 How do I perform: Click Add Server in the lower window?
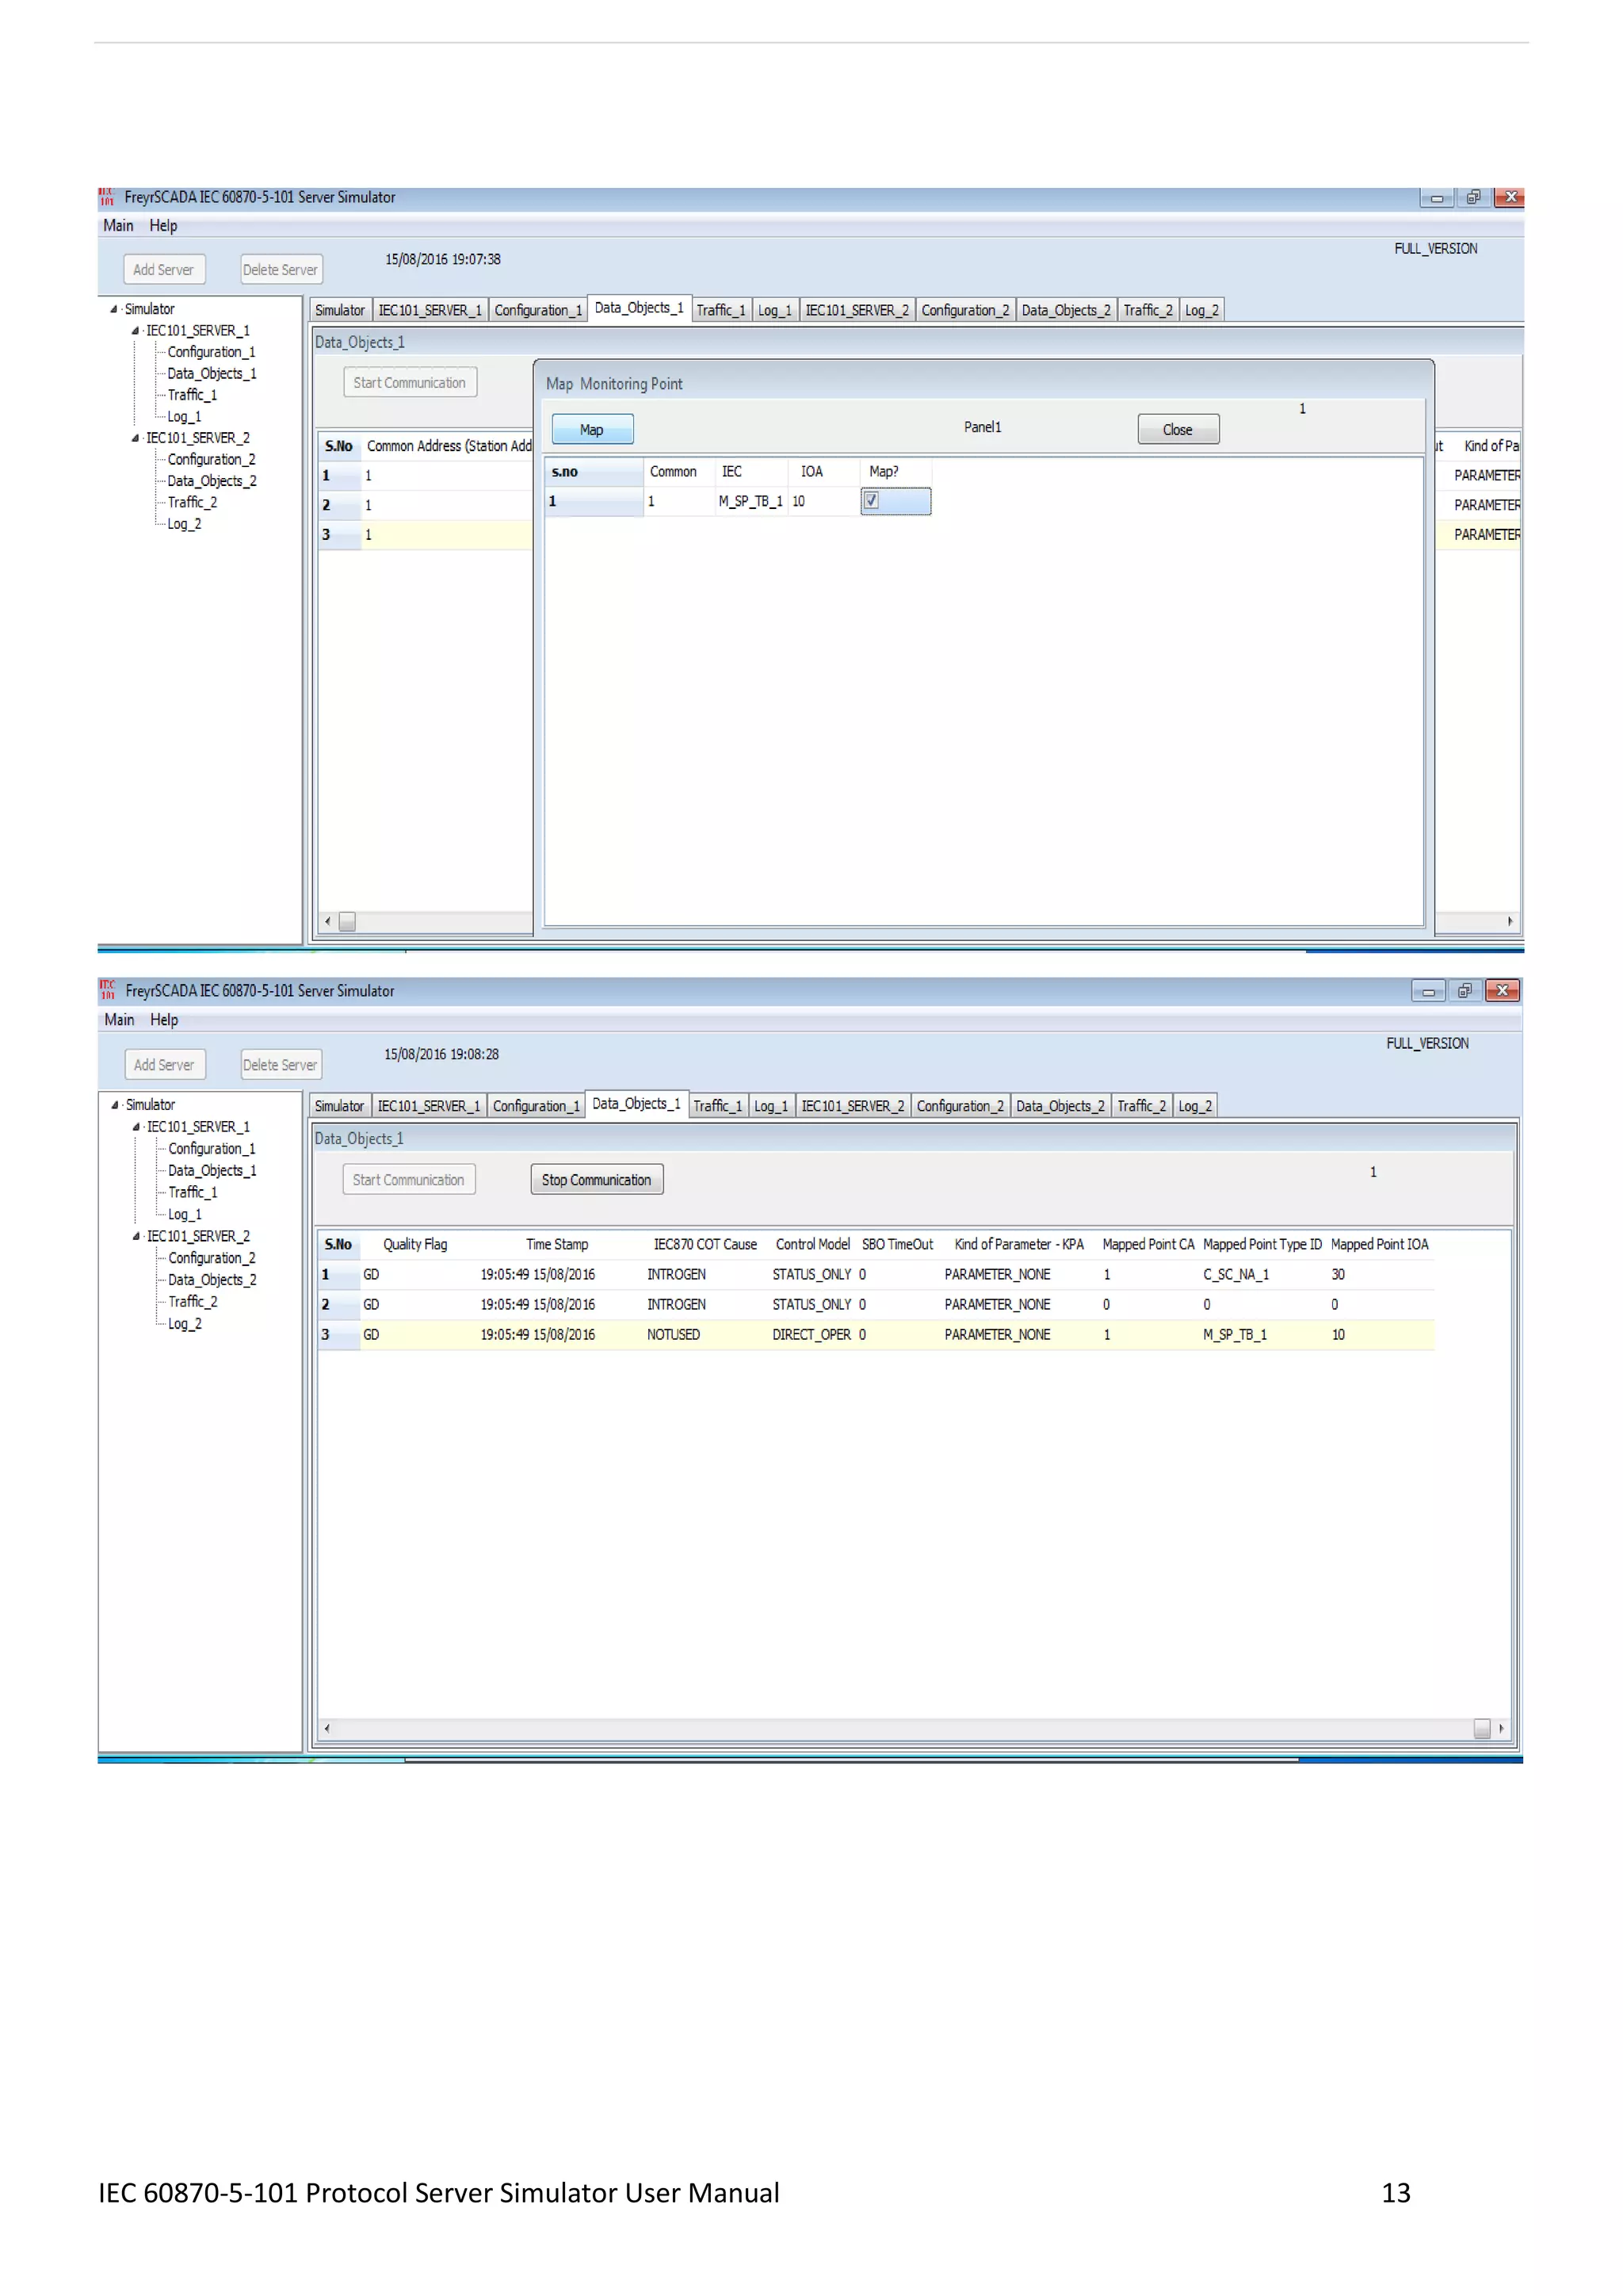165,1065
